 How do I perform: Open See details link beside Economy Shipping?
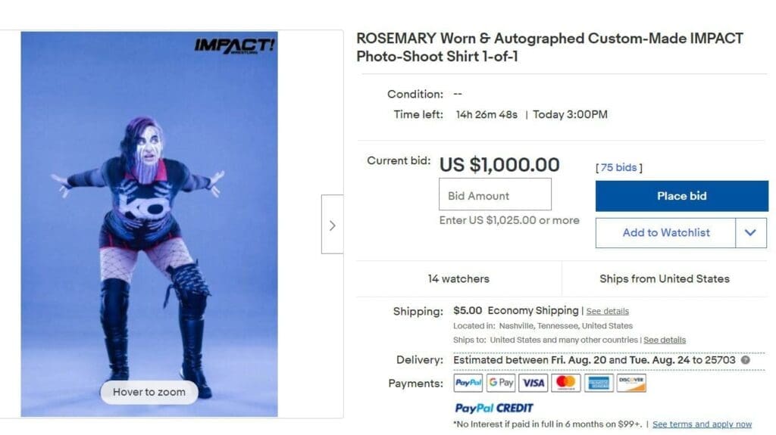tap(607, 311)
